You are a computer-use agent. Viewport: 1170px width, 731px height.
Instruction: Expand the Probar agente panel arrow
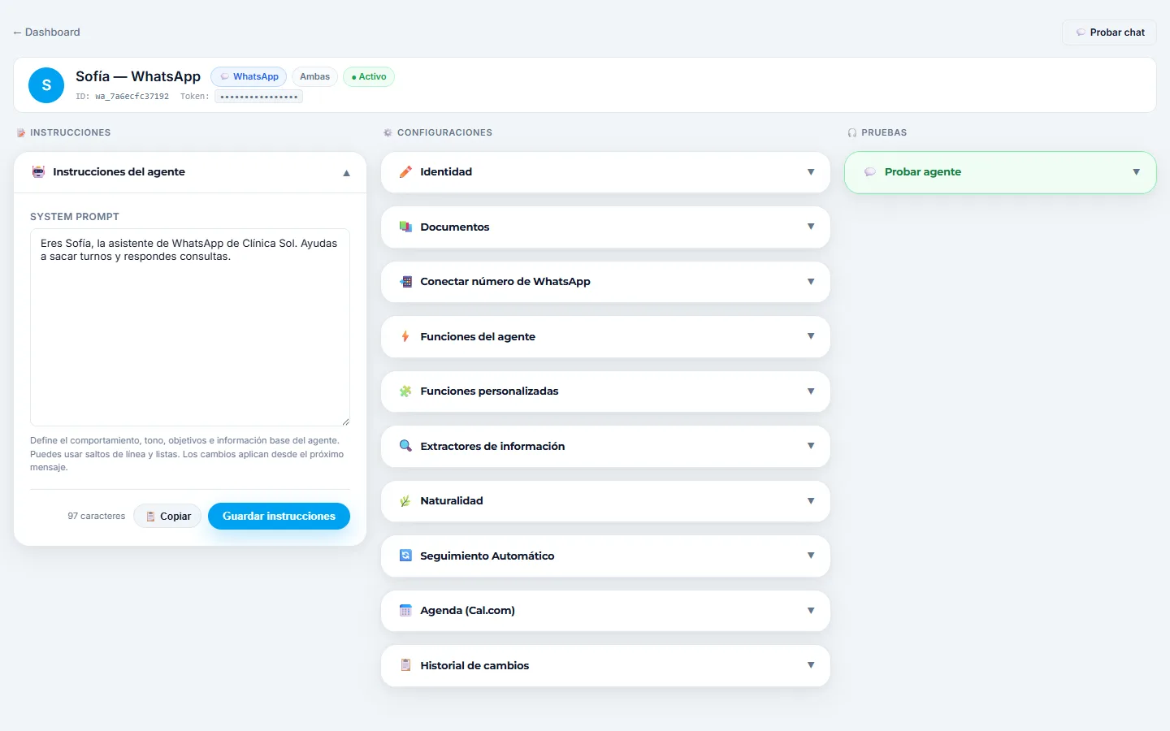[1137, 172]
